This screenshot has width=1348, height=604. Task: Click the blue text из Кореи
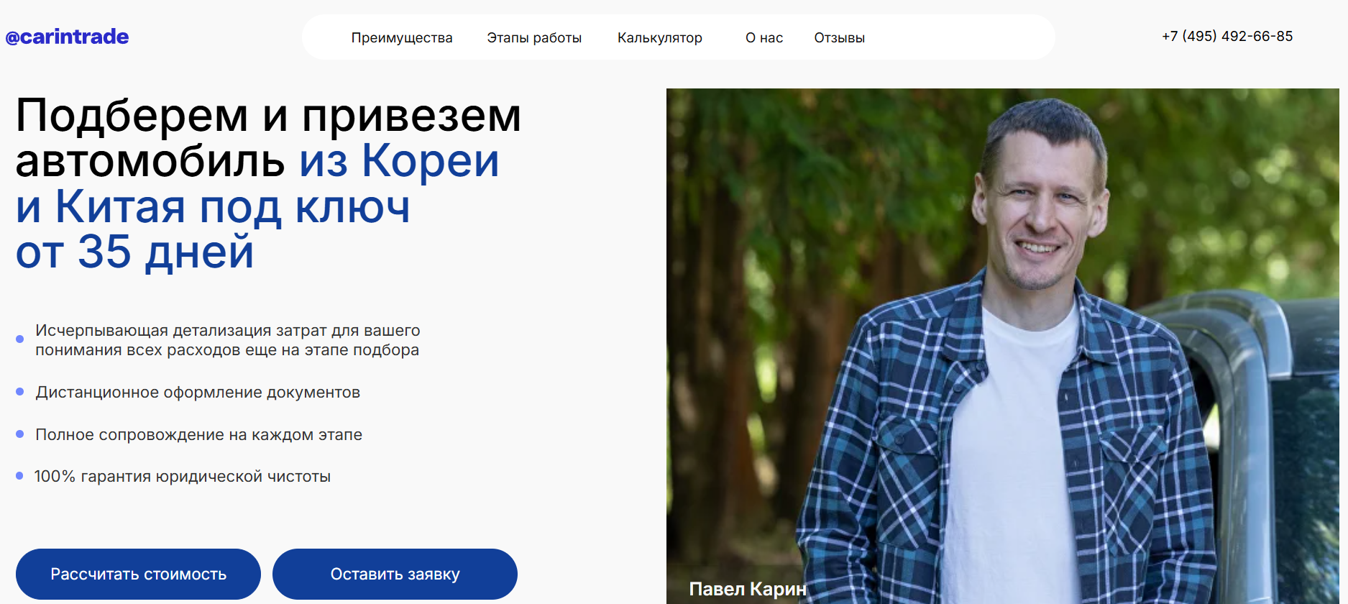click(x=399, y=160)
